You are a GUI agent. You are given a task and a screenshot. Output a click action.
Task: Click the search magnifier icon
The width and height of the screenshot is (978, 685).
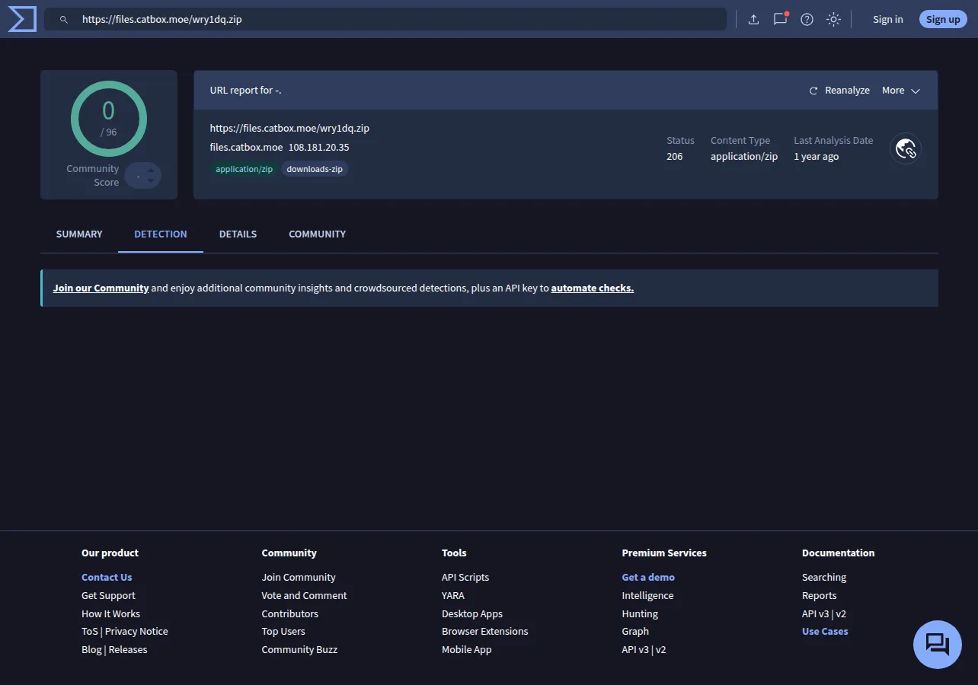click(64, 20)
